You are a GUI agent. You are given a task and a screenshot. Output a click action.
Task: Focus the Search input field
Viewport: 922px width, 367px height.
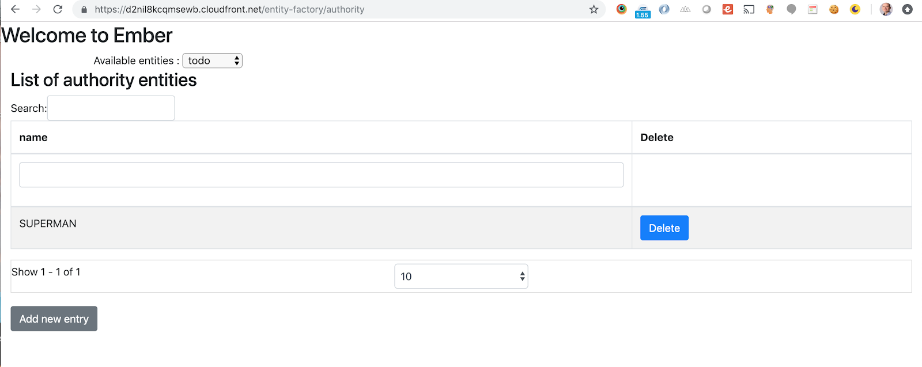[111, 108]
